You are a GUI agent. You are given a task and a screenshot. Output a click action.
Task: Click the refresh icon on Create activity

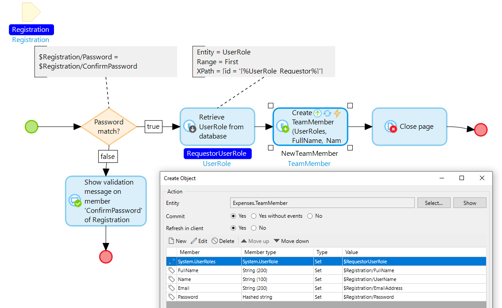coord(327,113)
